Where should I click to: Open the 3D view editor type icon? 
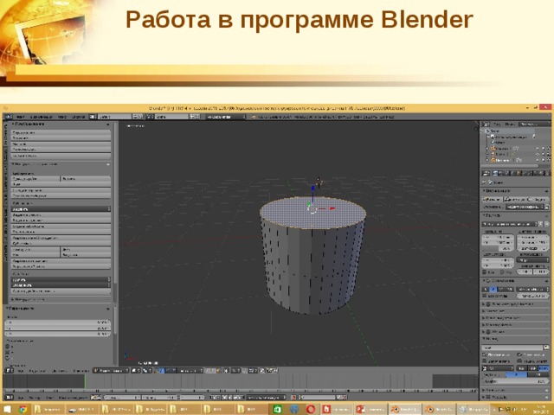10,371
